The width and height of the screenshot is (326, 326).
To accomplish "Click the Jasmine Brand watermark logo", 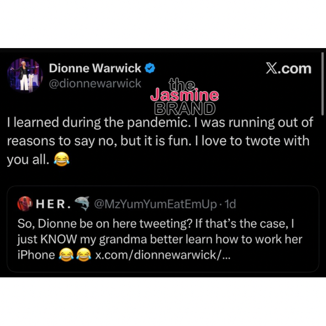I will click(x=185, y=97).
